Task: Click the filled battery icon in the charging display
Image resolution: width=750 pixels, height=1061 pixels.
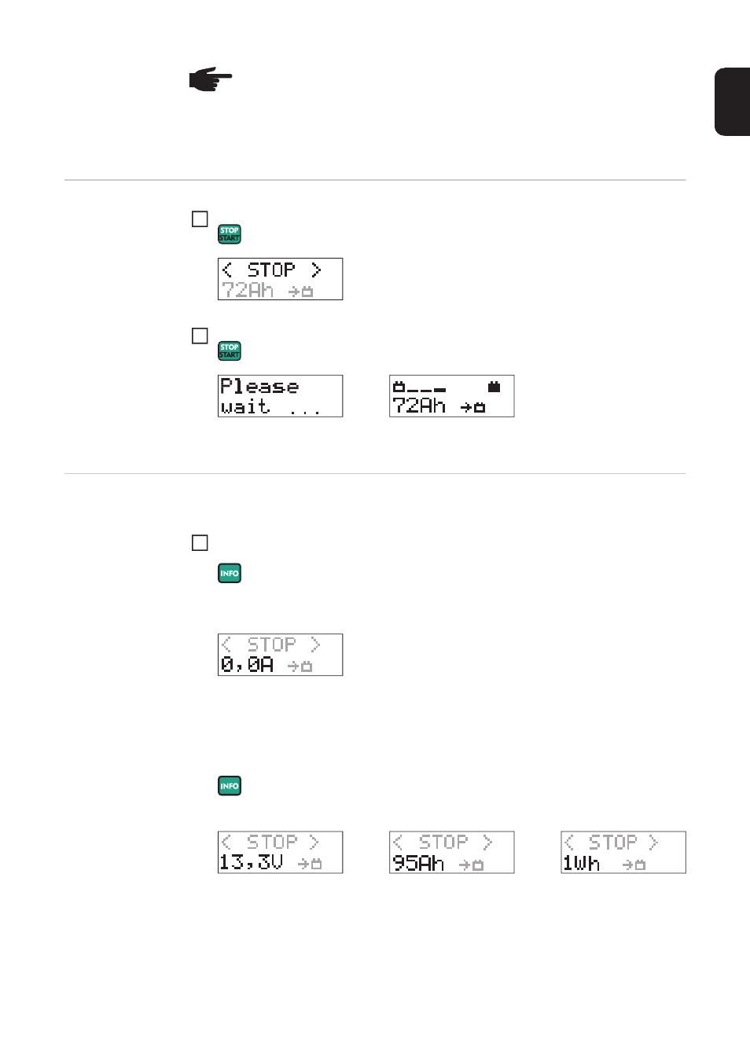Action: (x=494, y=387)
